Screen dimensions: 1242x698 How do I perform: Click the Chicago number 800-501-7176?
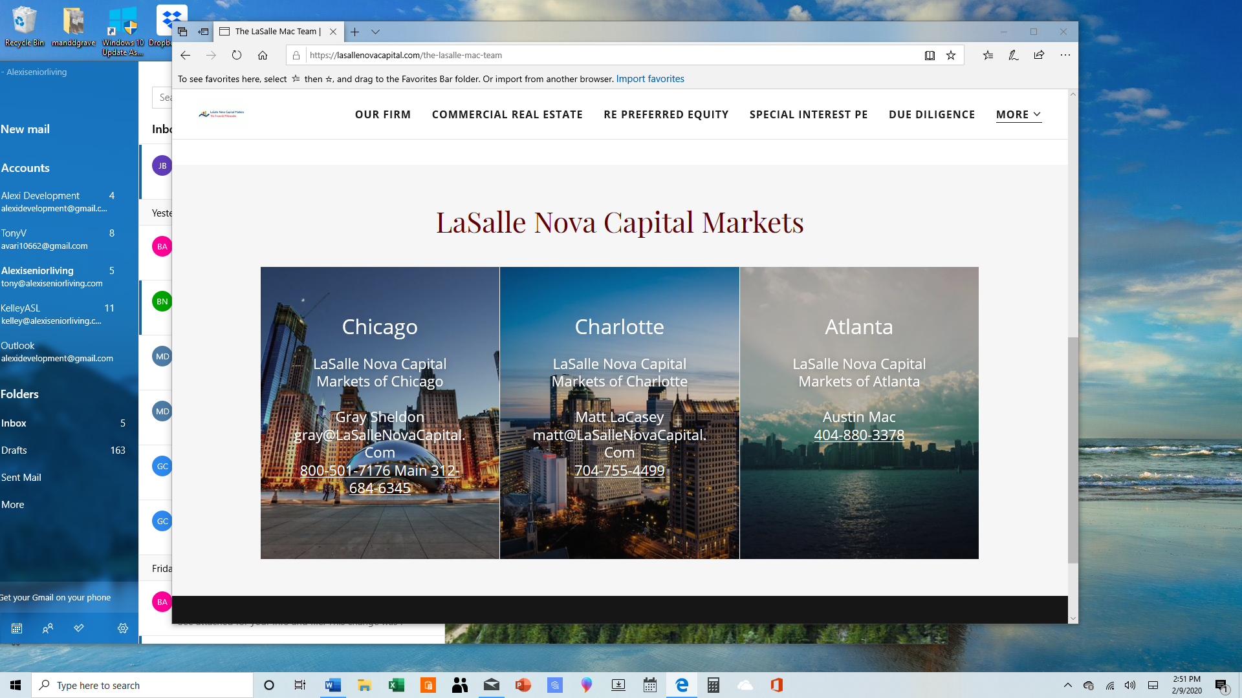345,471
